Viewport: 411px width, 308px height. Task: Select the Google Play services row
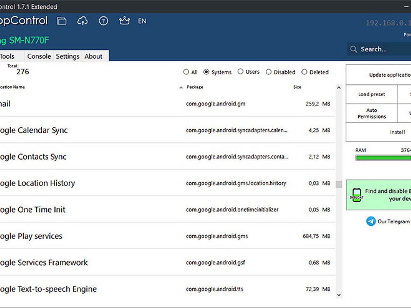(x=167, y=236)
